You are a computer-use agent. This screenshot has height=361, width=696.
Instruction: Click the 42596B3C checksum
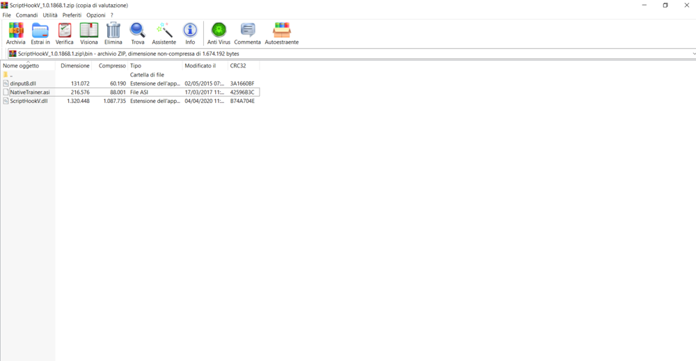(242, 93)
